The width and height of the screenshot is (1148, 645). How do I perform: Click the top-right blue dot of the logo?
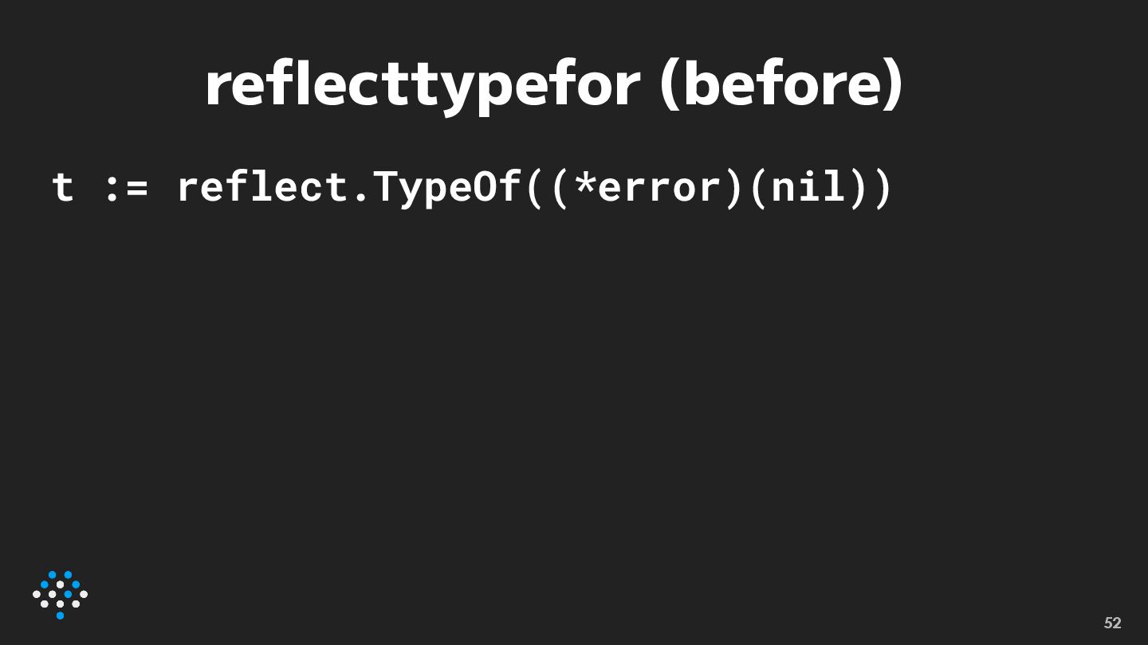(68, 575)
